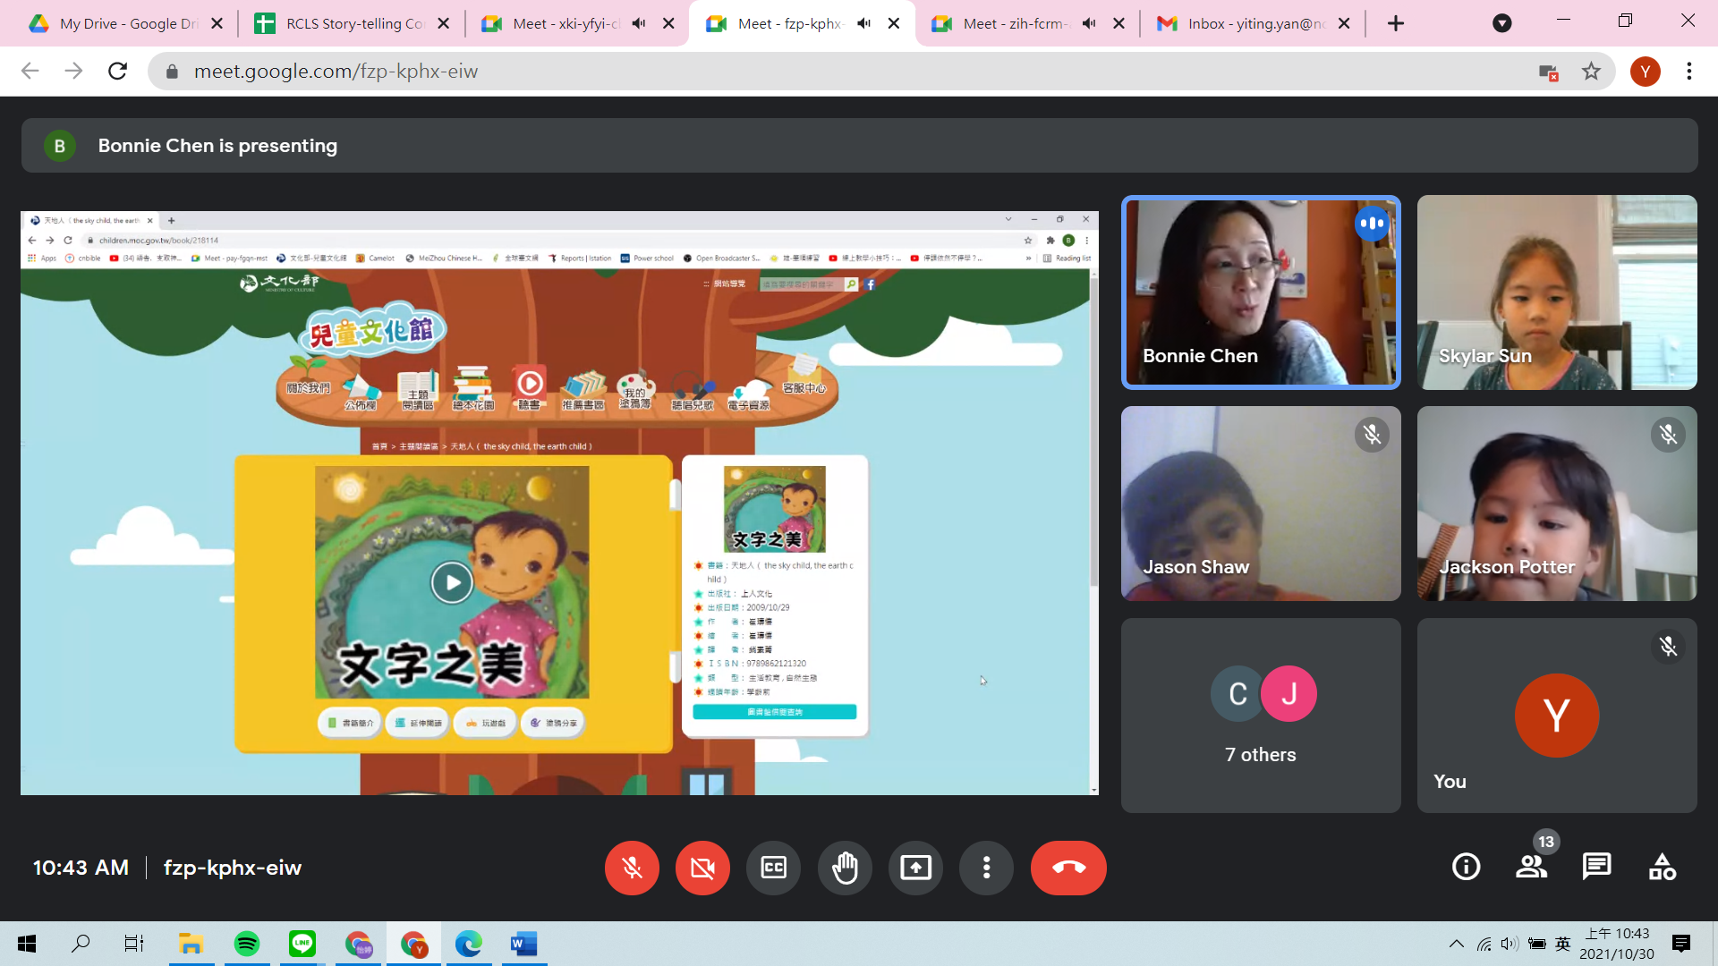The height and width of the screenshot is (966, 1718).
Task: Open Wi-Fi network settings in tray
Action: pyautogui.click(x=1484, y=944)
